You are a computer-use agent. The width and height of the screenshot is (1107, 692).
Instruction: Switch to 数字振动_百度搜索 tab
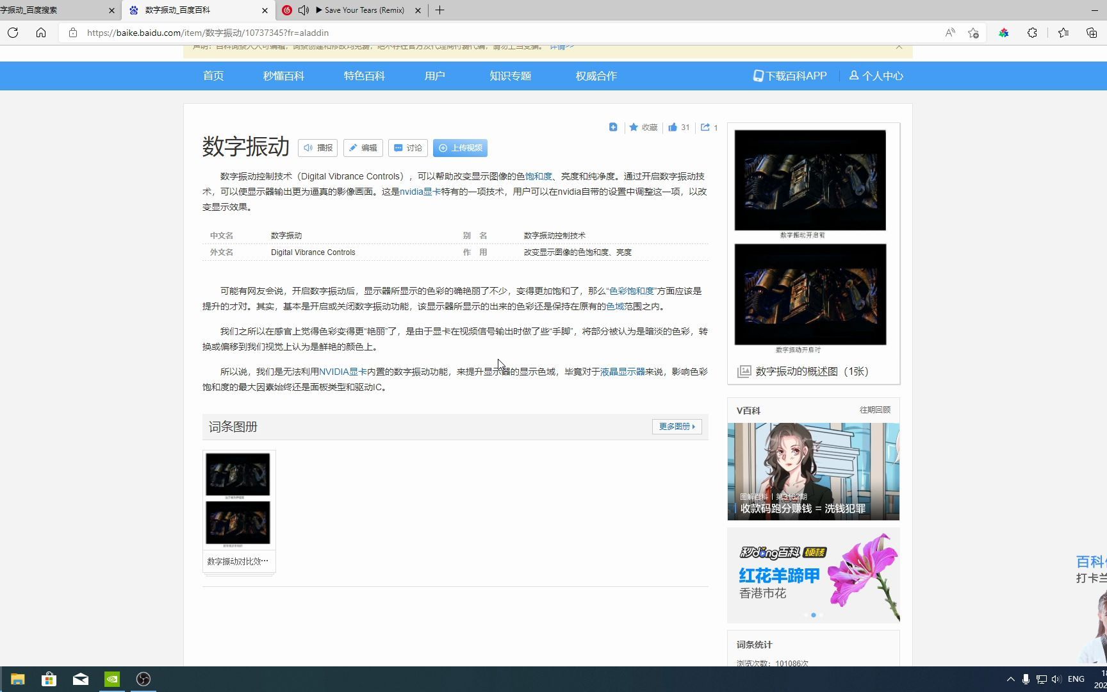coord(54,10)
